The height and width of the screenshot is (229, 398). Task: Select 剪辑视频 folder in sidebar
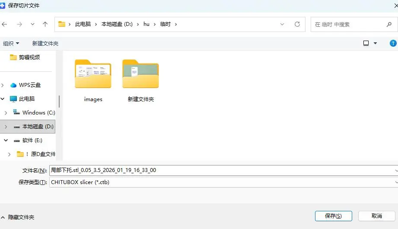point(29,57)
